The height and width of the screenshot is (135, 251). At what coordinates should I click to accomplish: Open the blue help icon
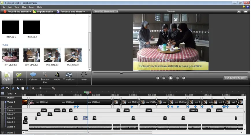click(248, 7)
